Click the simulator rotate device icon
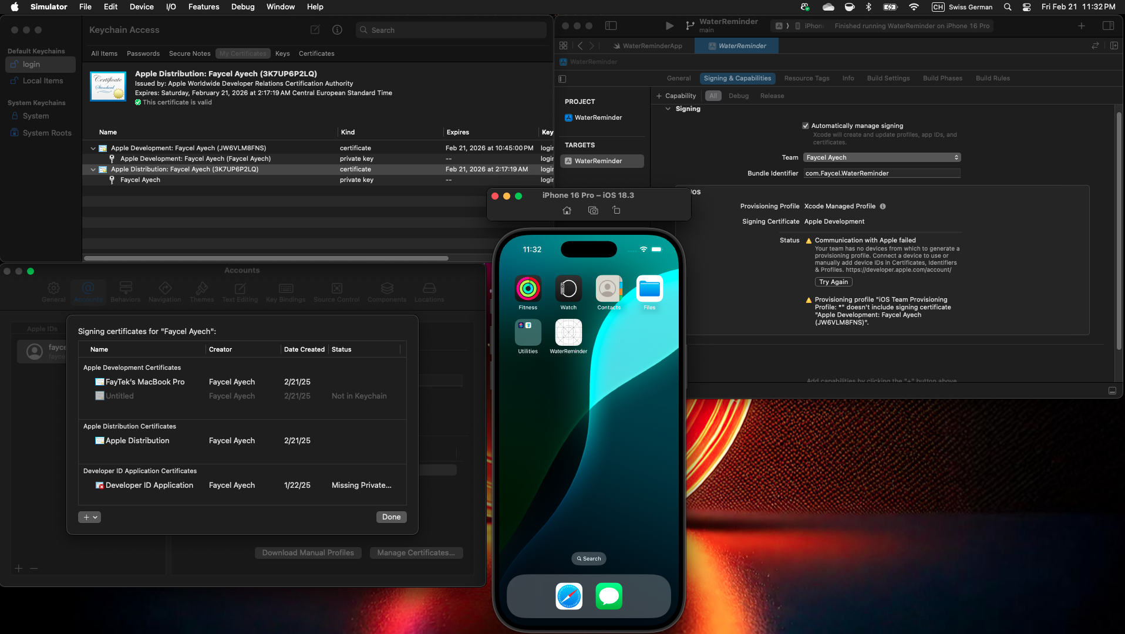 point(616,210)
